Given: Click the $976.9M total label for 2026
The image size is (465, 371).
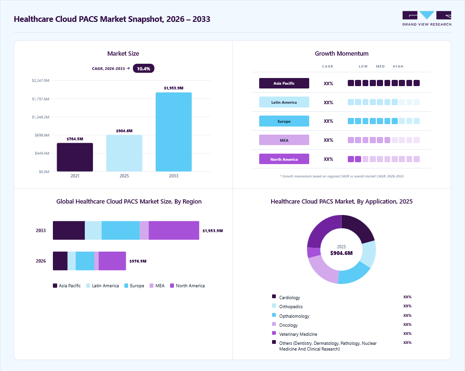Looking at the screenshot, I should pyautogui.click(x=138, y=261).
